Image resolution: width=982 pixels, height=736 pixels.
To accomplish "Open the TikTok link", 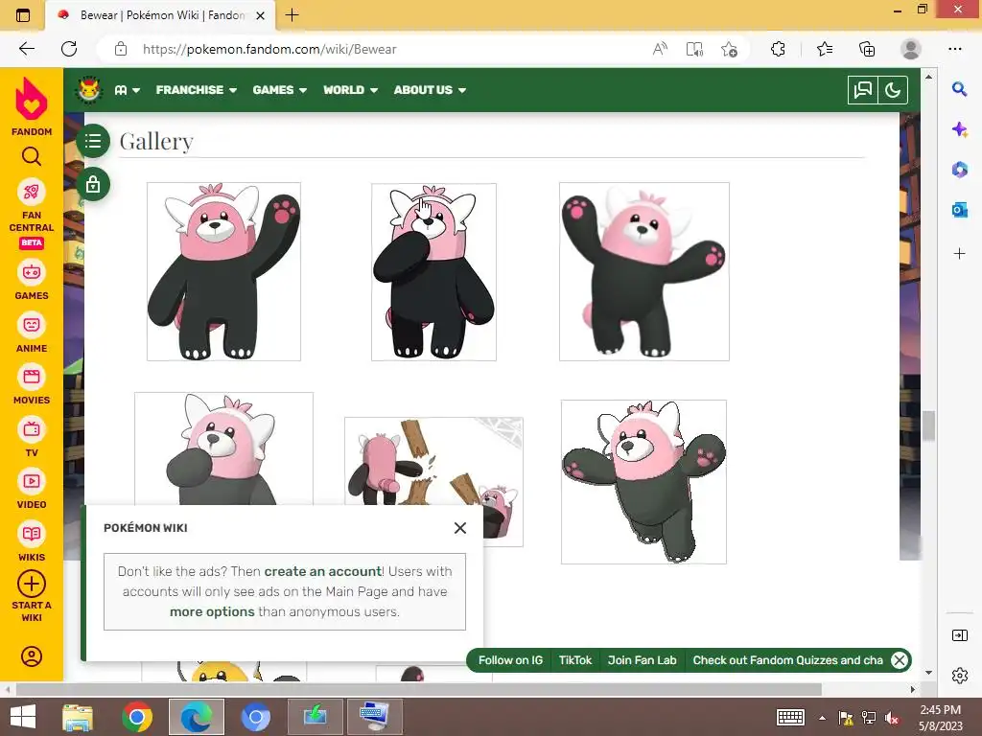I will coord(575,660).
